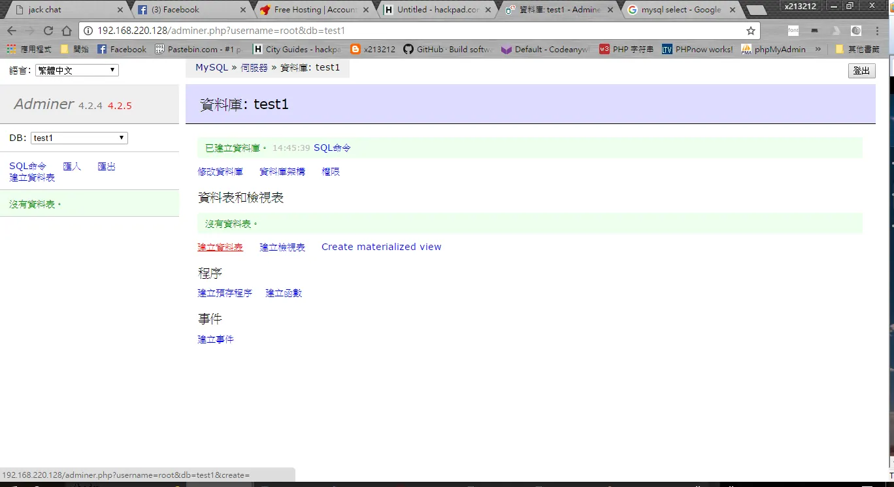
Task: Go to the browser home page icon
Action: [67, 31]
